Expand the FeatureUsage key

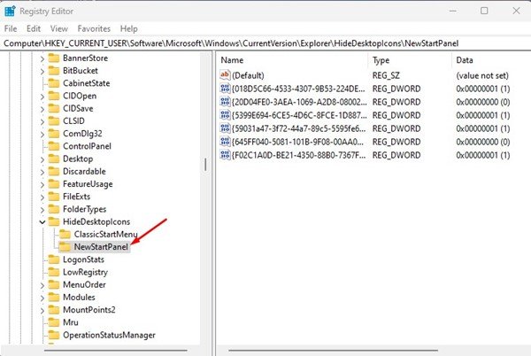[42, 184]
